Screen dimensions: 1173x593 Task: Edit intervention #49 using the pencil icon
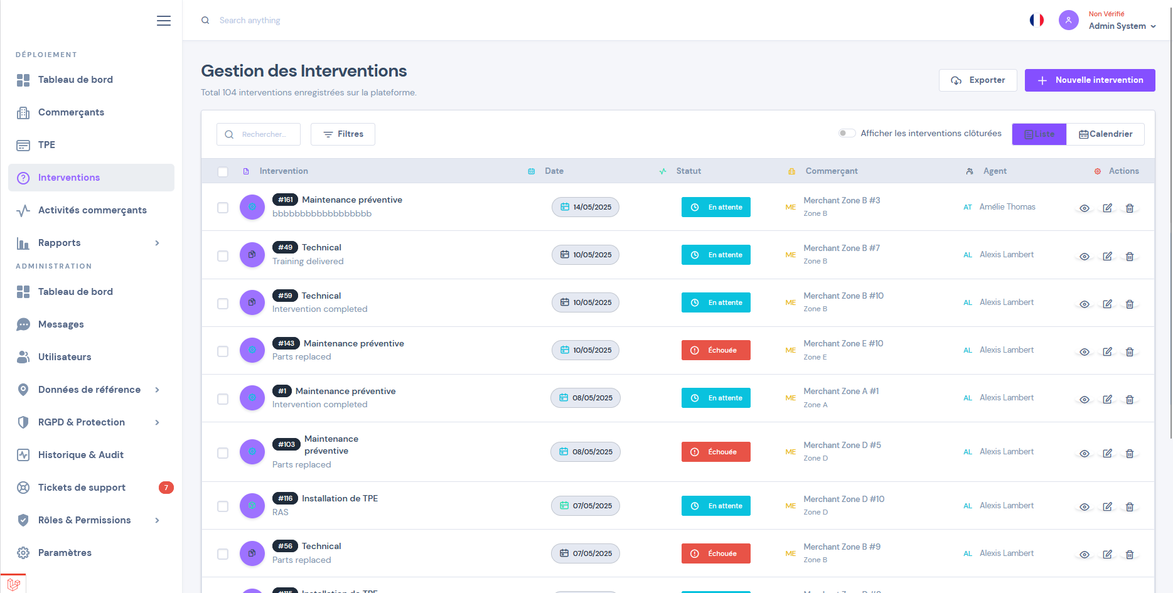tap(1107, 256)
